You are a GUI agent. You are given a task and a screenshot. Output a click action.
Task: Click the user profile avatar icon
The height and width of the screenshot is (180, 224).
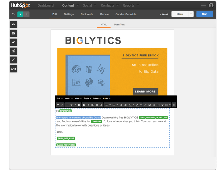tap(211, 5)
